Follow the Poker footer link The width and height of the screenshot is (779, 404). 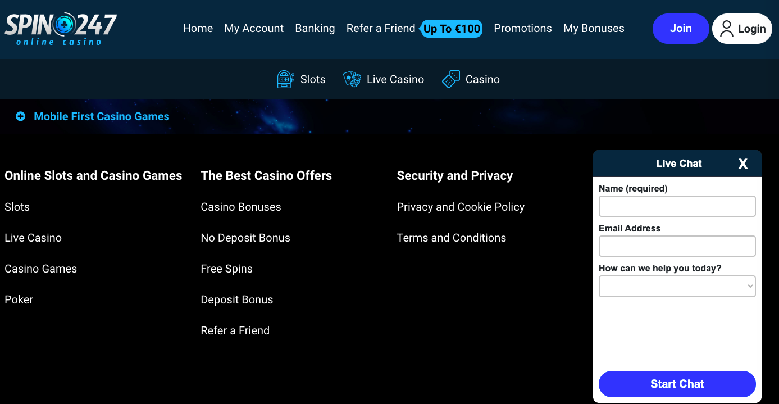19,299
